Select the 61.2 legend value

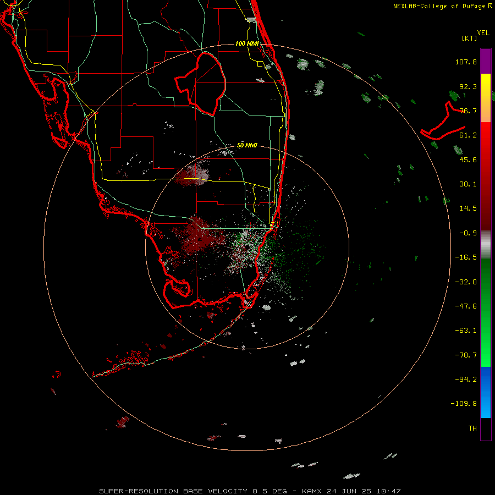(x=468, y=135)
